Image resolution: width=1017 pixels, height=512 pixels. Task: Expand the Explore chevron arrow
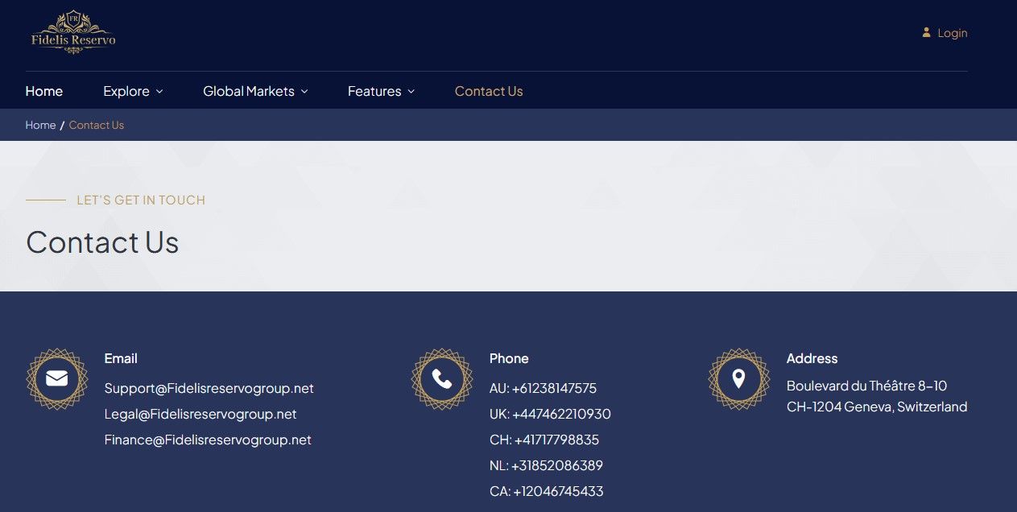[x=159, y=92]
